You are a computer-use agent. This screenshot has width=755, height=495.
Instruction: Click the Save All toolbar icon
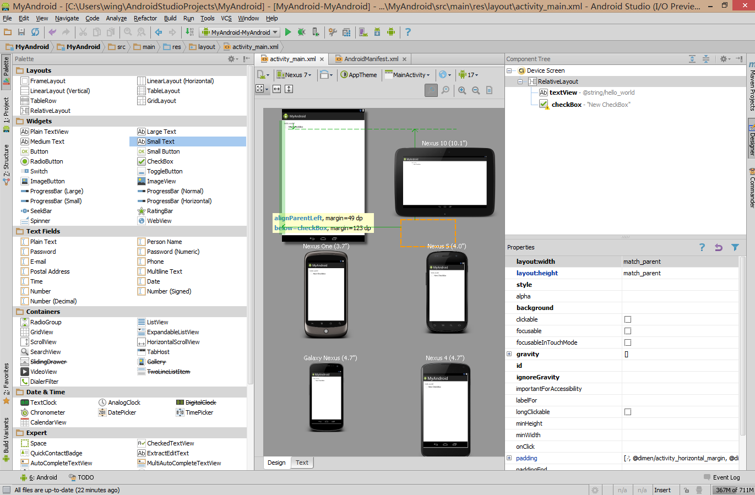pos(21,32)
